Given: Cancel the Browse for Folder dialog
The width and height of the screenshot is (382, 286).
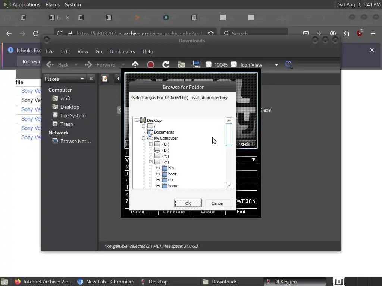Looking at the screenshot, I should 217,203.
